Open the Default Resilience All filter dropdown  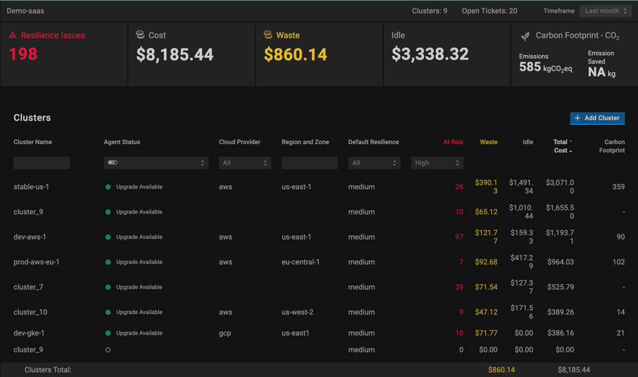[374, 163]
